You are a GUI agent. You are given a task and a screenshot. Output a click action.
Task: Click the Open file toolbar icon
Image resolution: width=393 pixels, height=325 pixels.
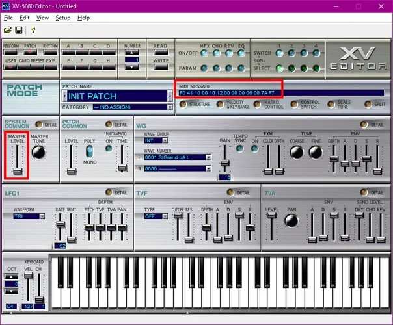(x=8, y=30)
